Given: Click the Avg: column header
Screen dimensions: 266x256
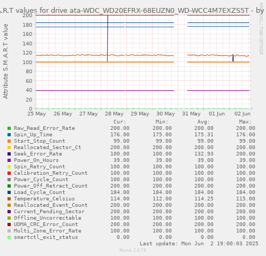Looking at the screenshot, I should [x=203, y=122].
